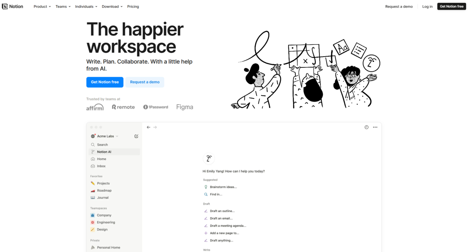Click the Notion AI face avatar
The height and width of the screenshot is (252, 468).
click(x=209, y=159)
